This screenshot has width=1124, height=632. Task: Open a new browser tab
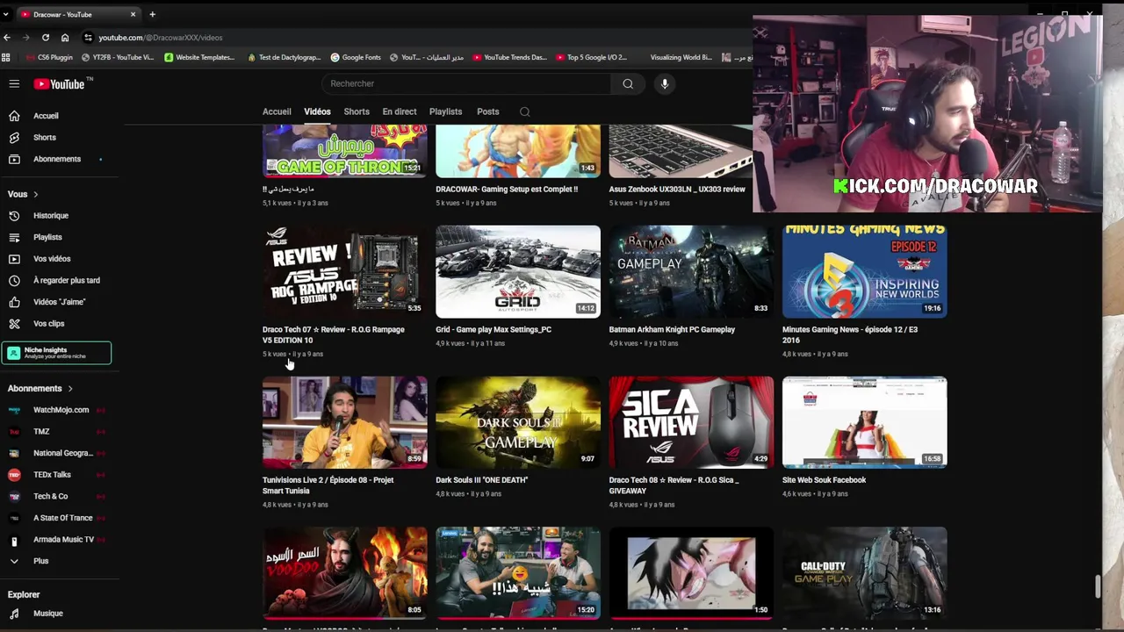tap(152, 14)
